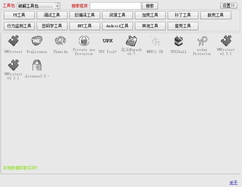This screenshot has width=242, height=187.
Task: Select the 查壳工具 category
Action: pos(183,26)
